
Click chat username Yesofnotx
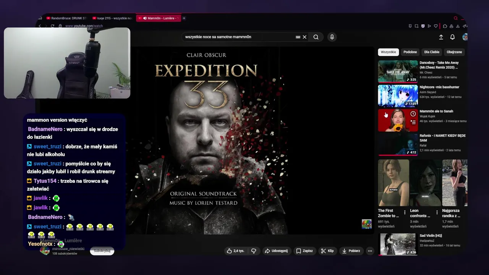pyautogui.click(x=40, y=244)
